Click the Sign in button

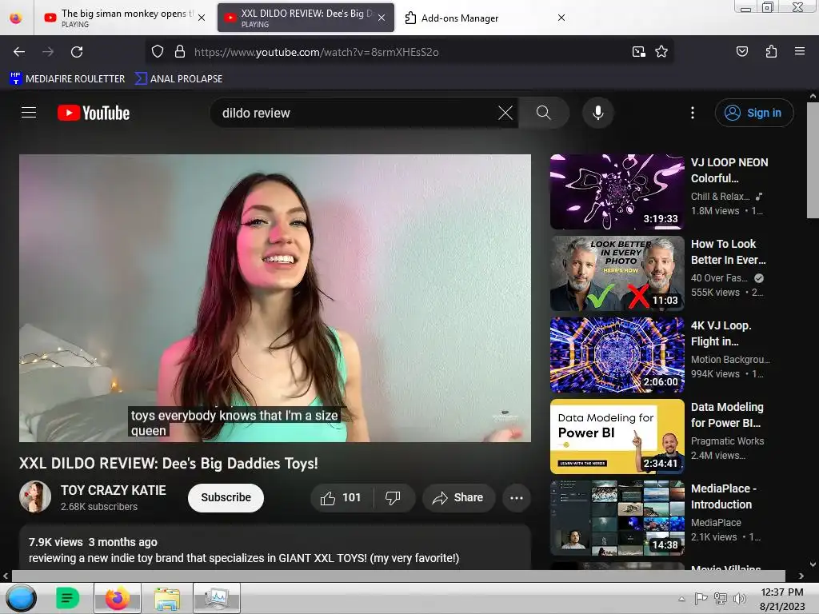coord(753,113)
